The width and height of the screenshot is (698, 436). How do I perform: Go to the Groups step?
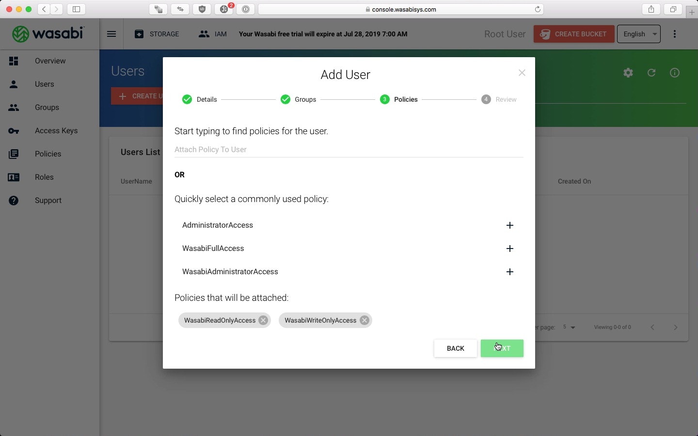point(298,99)
